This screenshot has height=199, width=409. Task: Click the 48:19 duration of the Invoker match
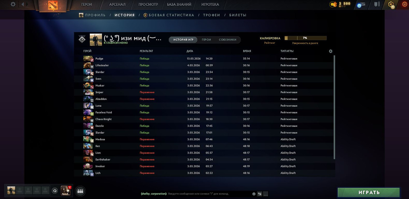246,166
